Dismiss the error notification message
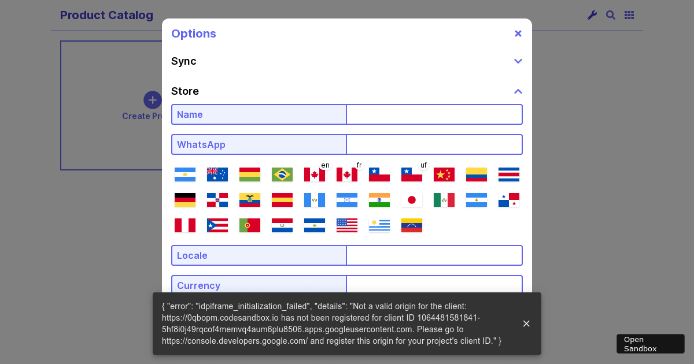Viewport: 694px width, 364px height. click(x=526, y=324)
